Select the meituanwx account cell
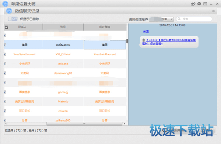The image size is (221, 144). [x=63, y=45]
